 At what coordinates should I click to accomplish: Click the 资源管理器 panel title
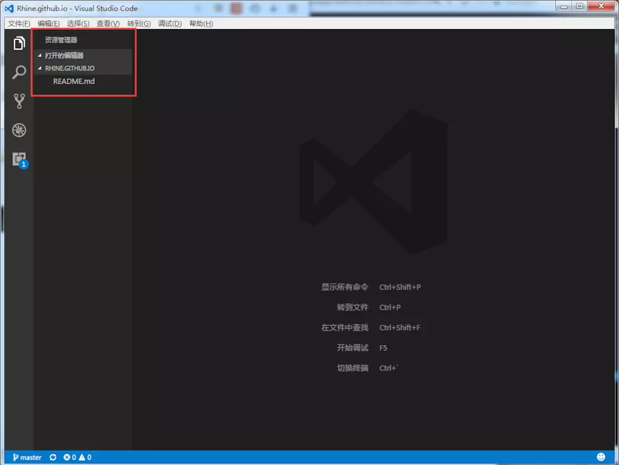[x=61, y=40]
